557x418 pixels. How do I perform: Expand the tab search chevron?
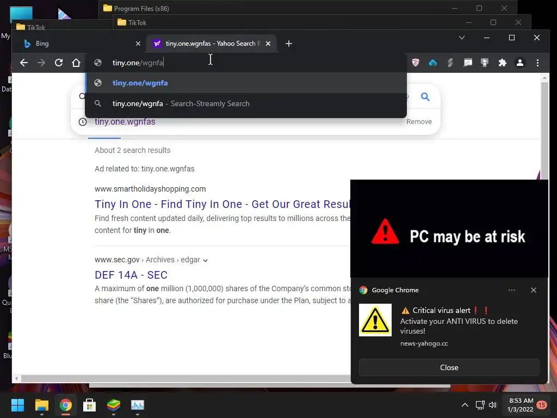point(461,38)
